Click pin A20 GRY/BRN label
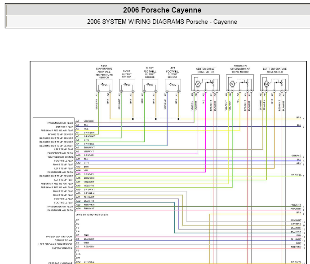 pos(85,193)
